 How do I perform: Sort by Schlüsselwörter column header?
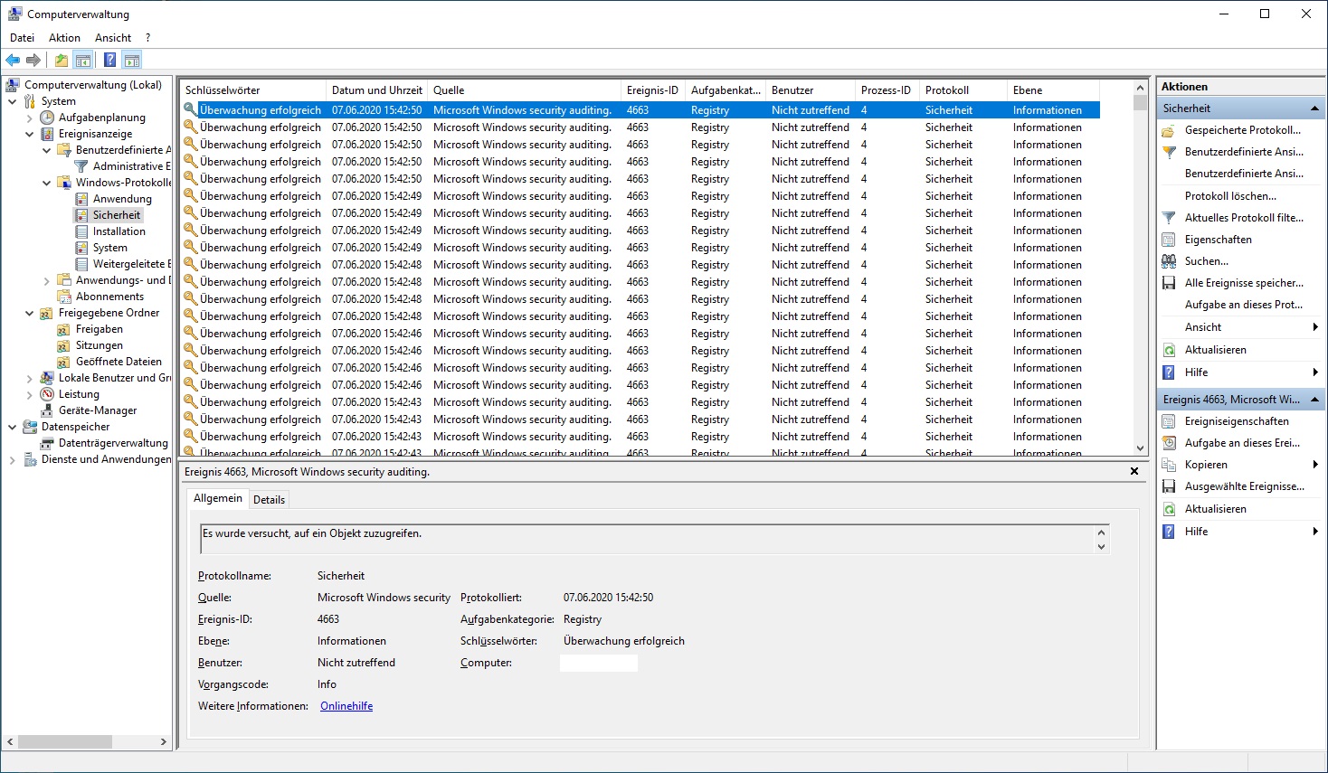(x=253, y=90)
